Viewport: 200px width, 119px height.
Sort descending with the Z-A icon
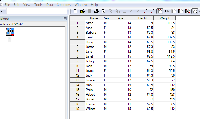coord(152,11)
